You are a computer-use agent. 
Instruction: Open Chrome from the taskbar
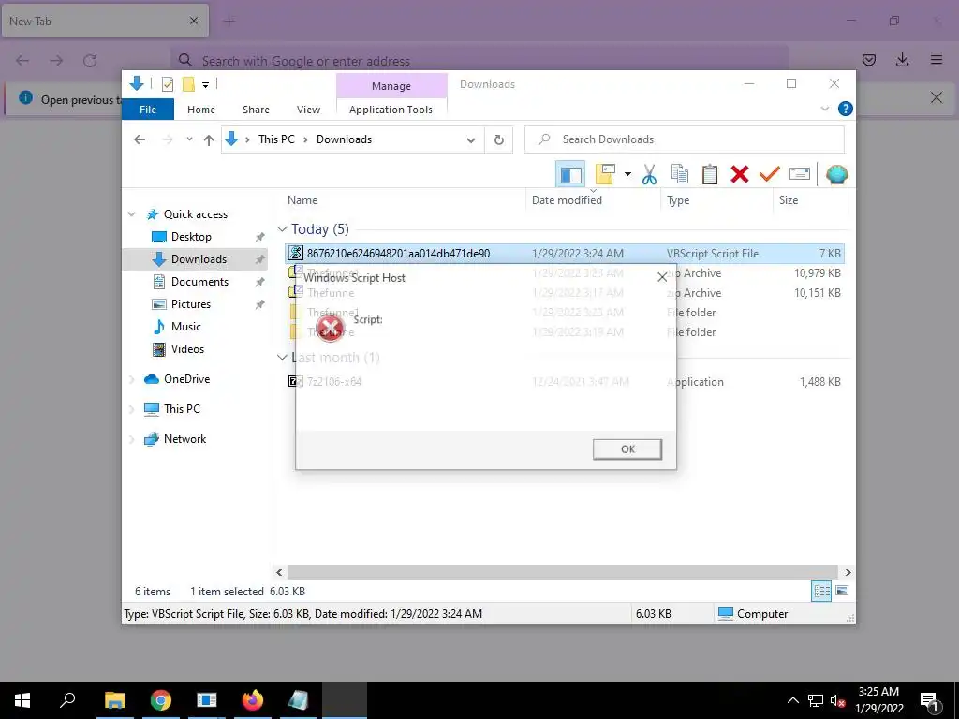click(x=161, y=700)
